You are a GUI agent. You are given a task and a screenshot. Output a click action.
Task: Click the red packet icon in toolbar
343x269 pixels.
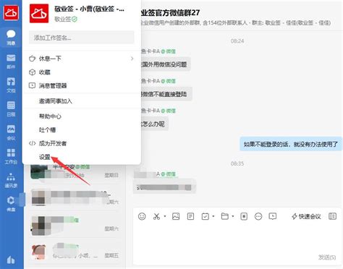244,216
